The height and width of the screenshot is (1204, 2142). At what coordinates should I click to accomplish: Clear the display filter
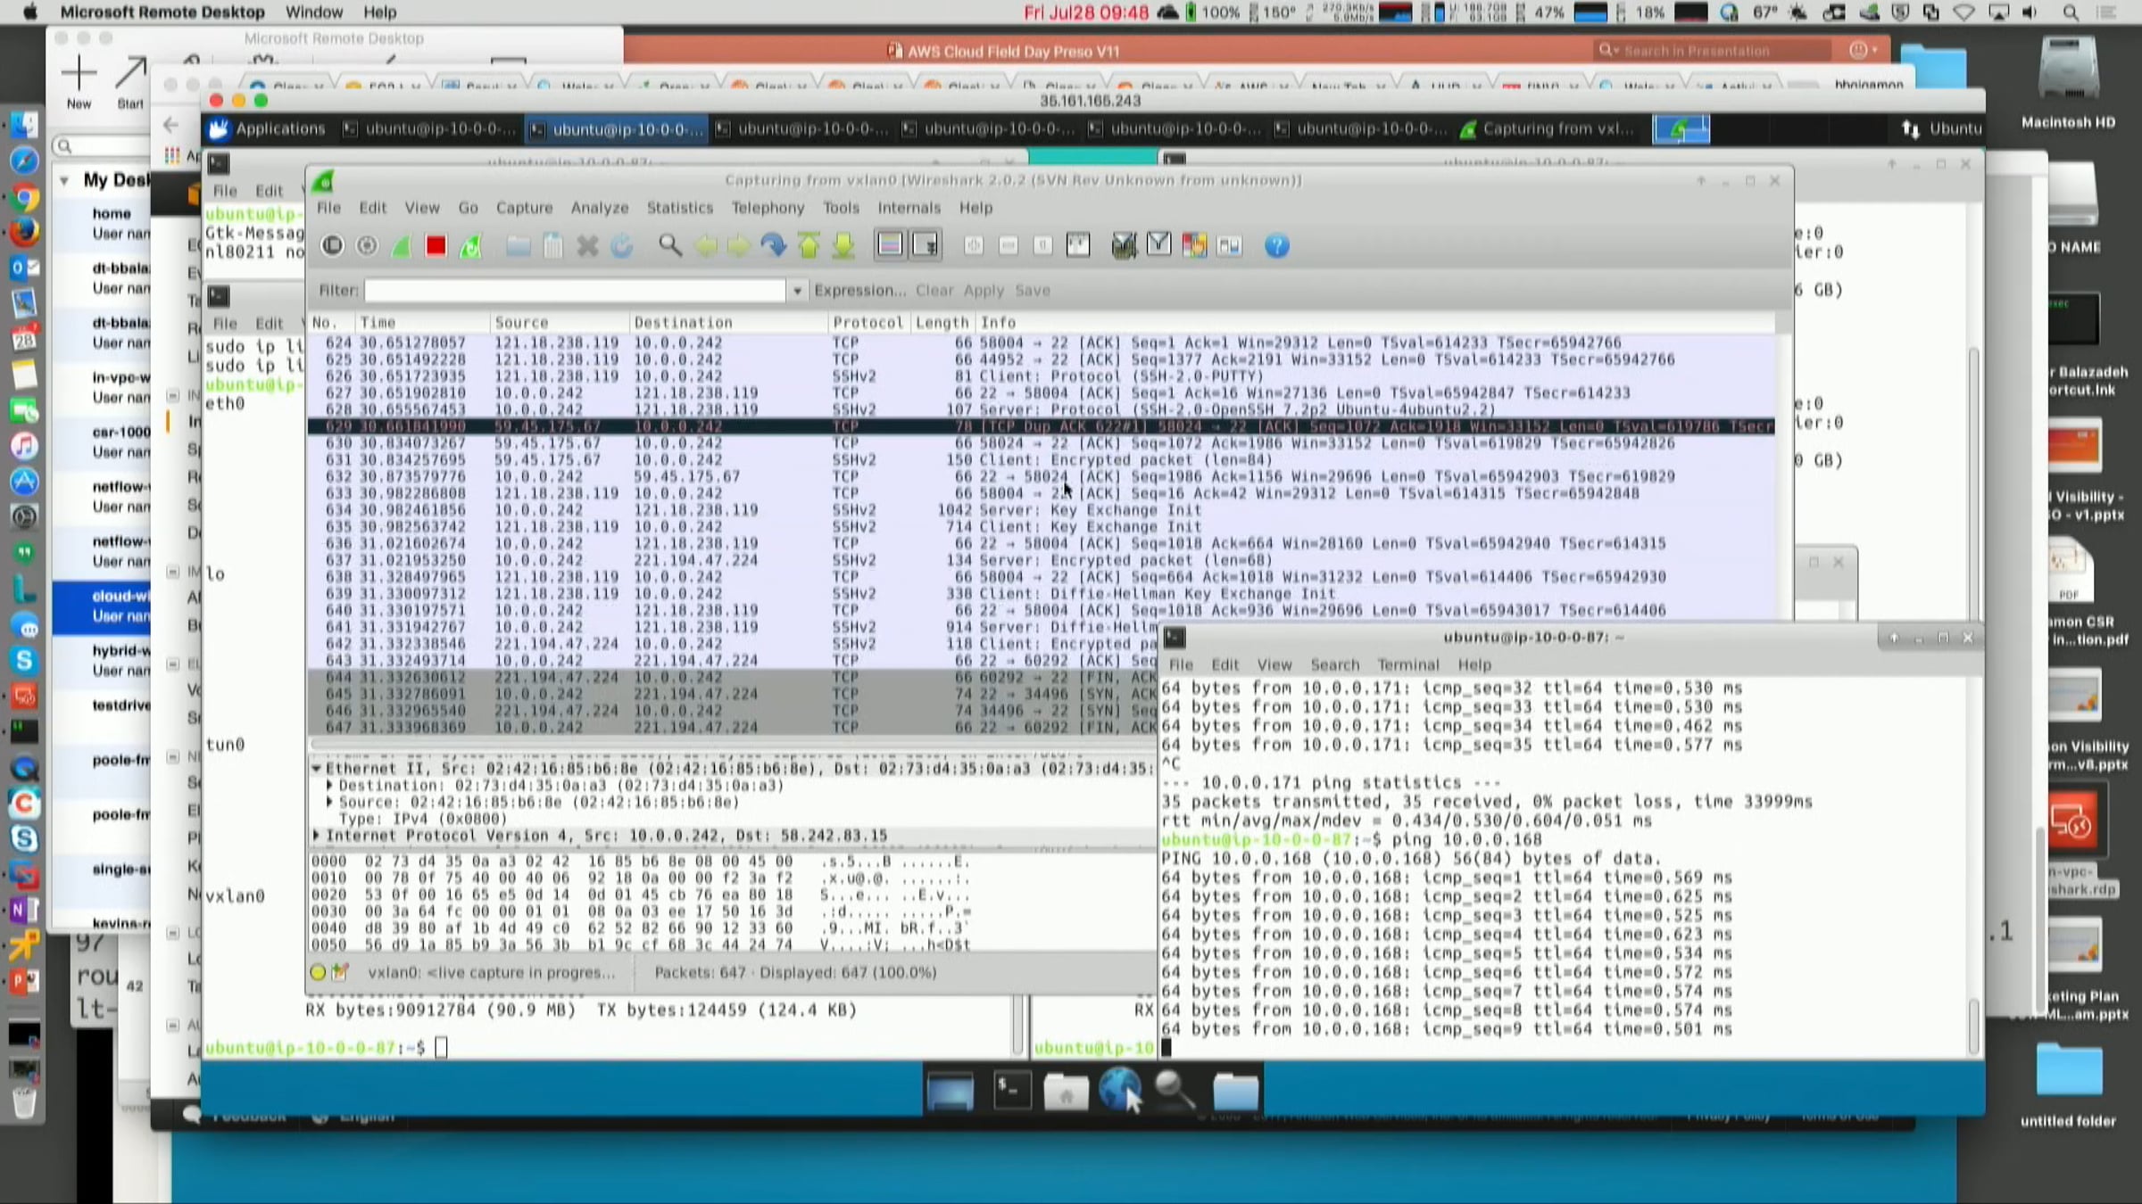(934, 291)
